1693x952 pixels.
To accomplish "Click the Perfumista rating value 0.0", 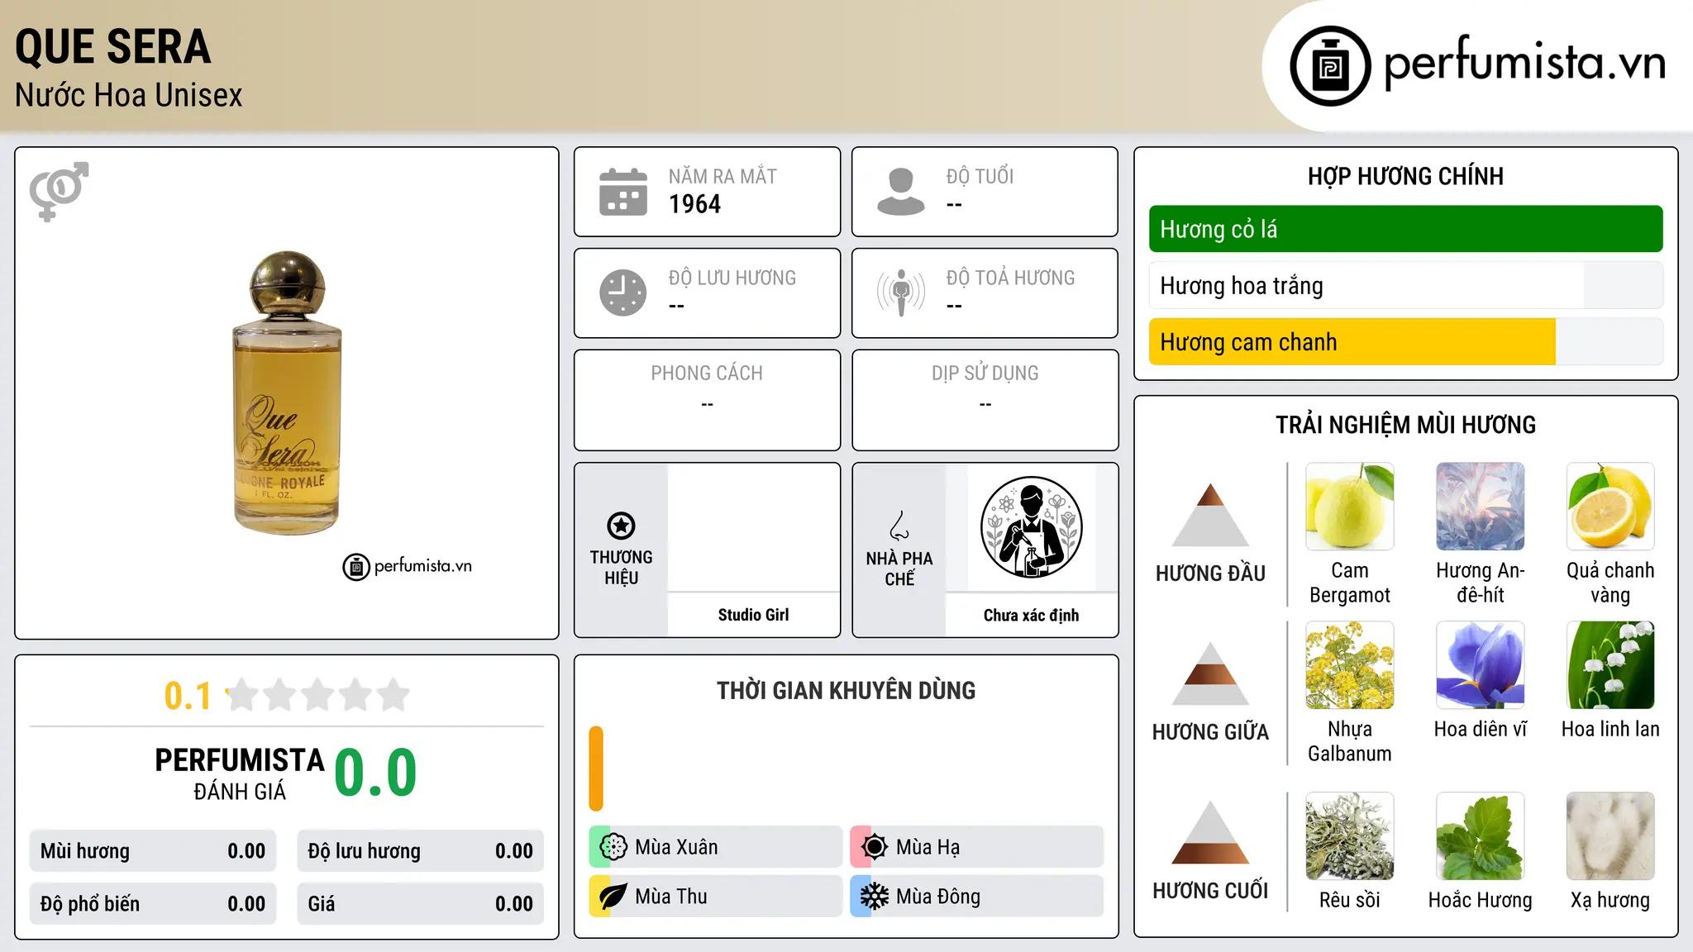I will (x=375, y=772).
